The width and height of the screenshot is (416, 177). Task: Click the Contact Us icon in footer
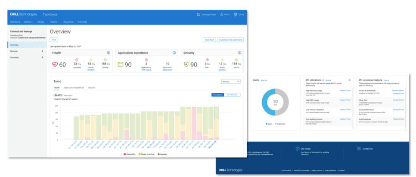[x=359, y=149]
